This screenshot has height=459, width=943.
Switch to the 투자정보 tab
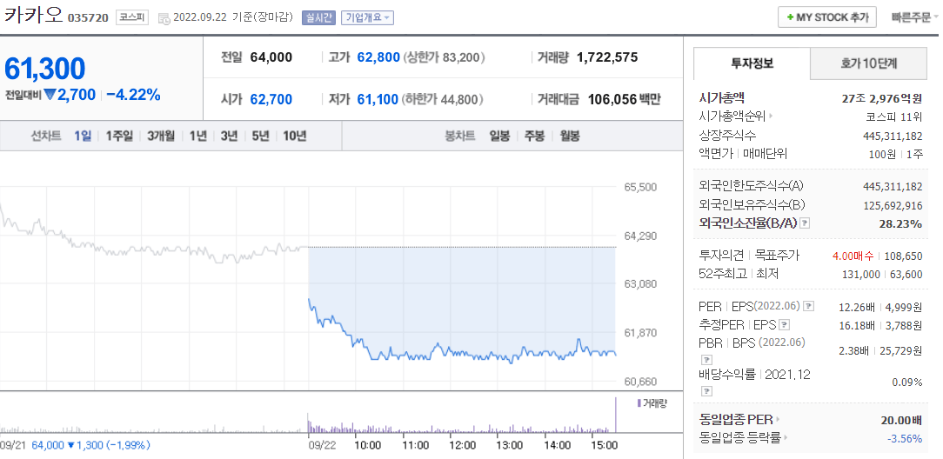(x=752, y=63)
